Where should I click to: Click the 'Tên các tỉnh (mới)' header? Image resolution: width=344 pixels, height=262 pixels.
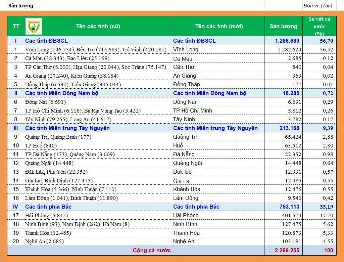pos(219,26)
